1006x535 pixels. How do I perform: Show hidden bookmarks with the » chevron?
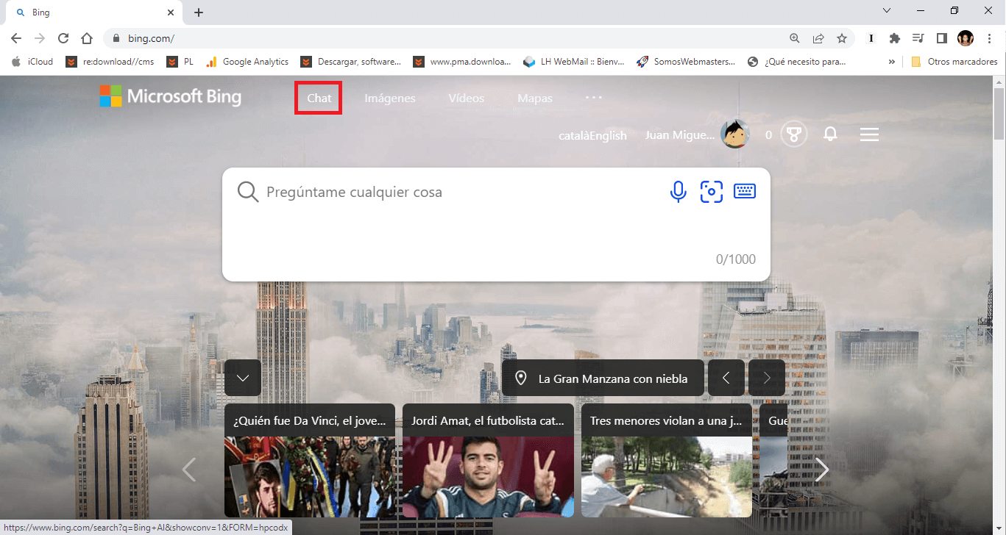pos(892,62)
